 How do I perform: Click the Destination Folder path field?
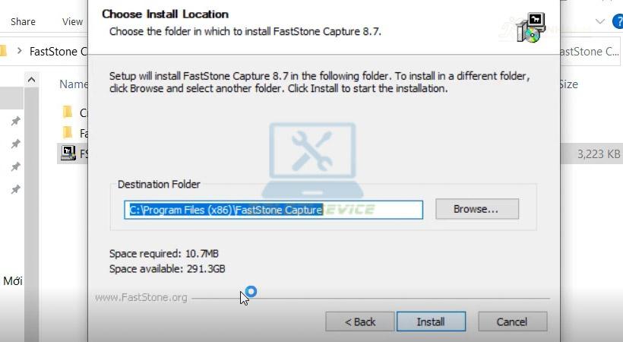(x=274, y=210)
